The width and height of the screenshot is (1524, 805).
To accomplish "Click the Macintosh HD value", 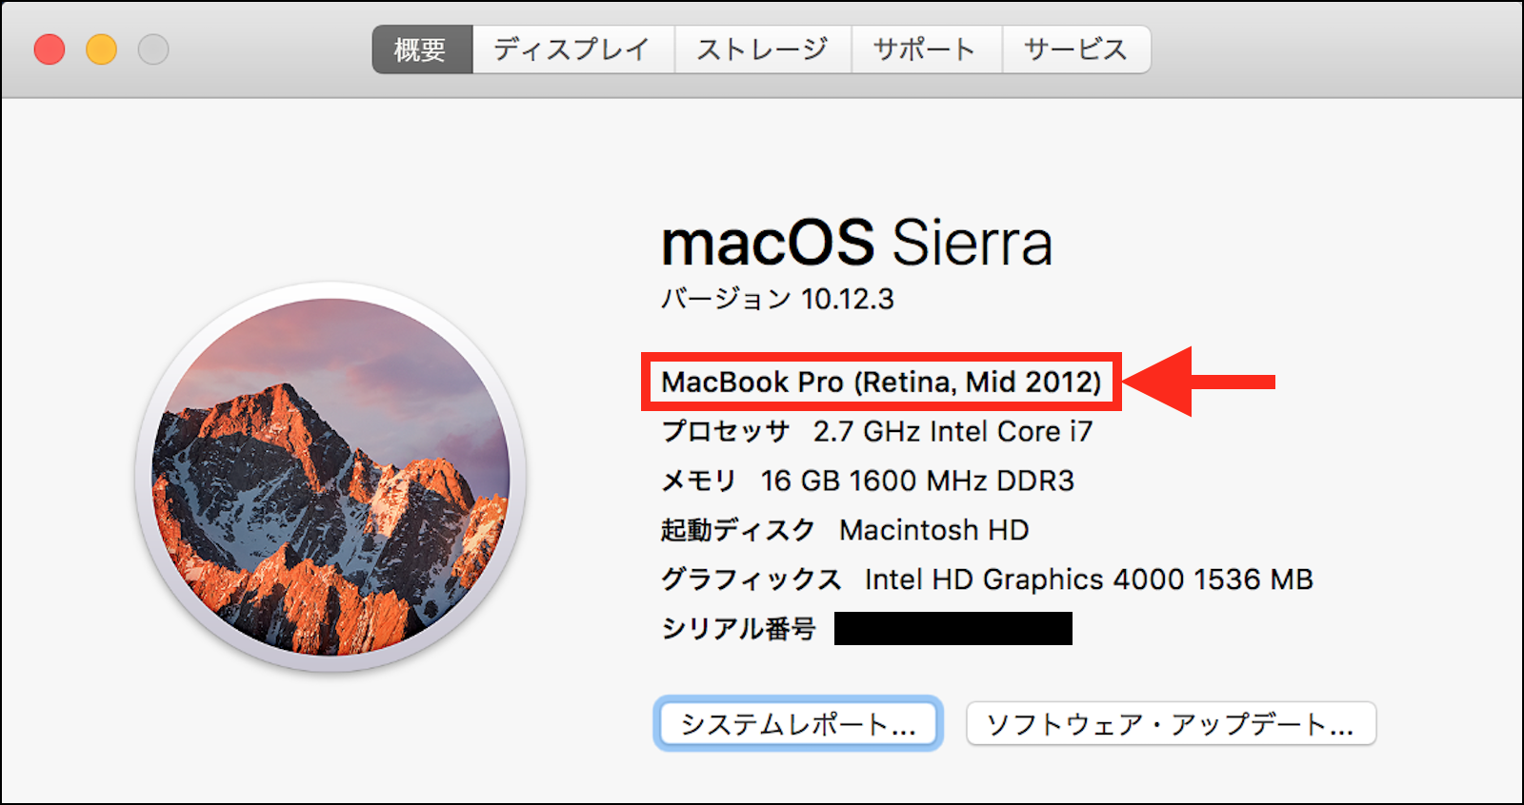I will click(x=933, y=530).
